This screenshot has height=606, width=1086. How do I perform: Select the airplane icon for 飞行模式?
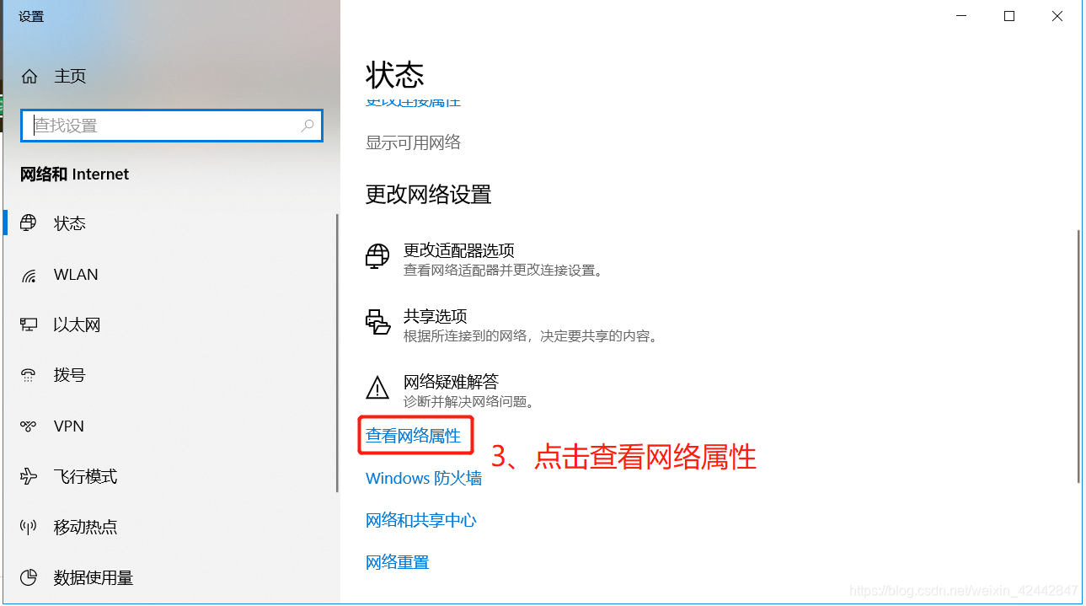pos(29,476)
